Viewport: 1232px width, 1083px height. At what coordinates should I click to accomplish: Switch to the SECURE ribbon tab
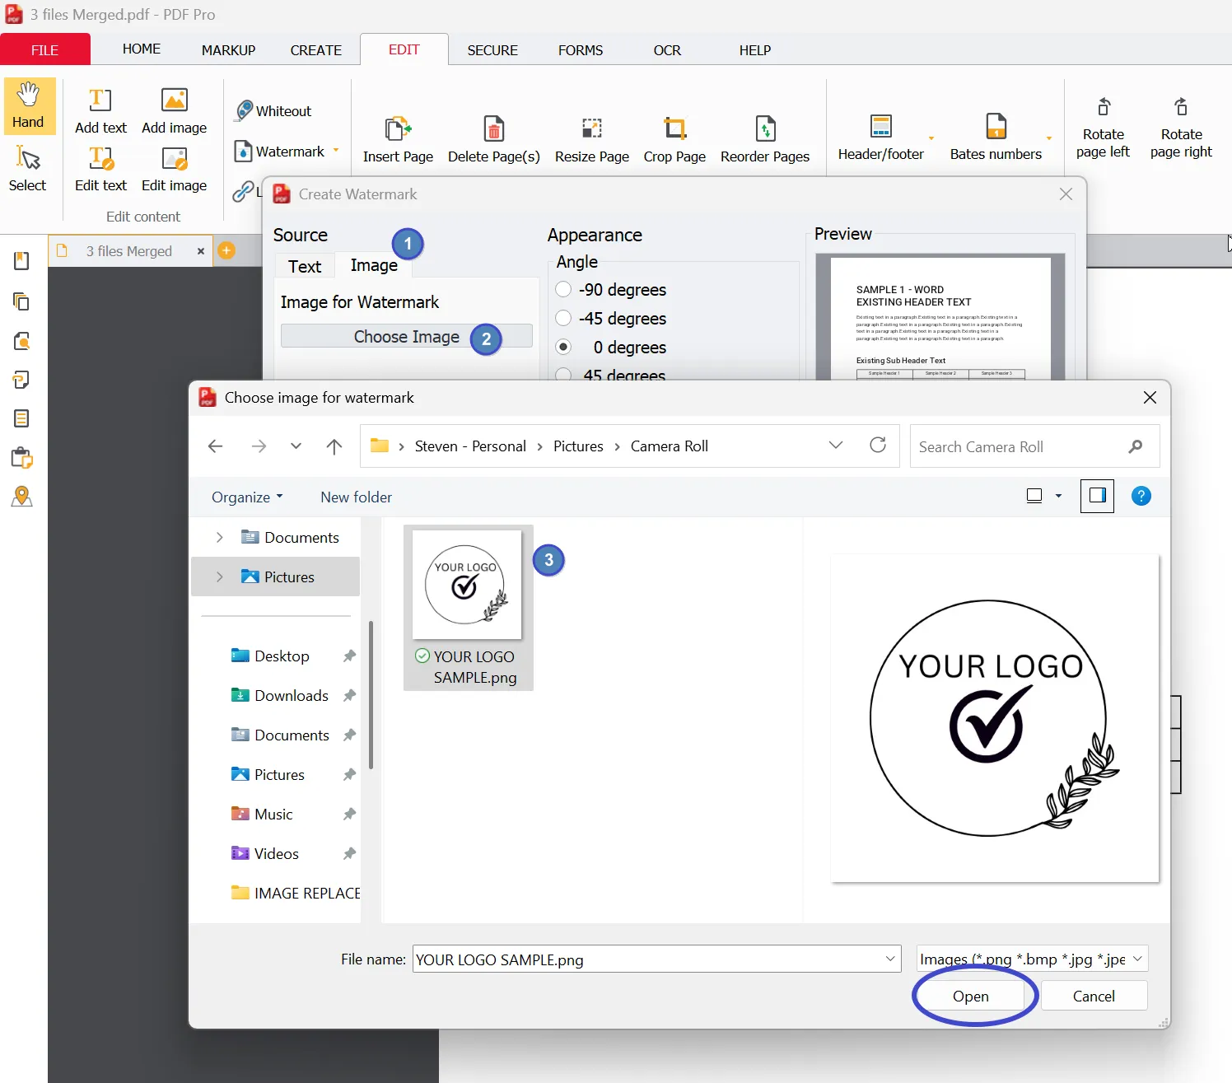492,50
